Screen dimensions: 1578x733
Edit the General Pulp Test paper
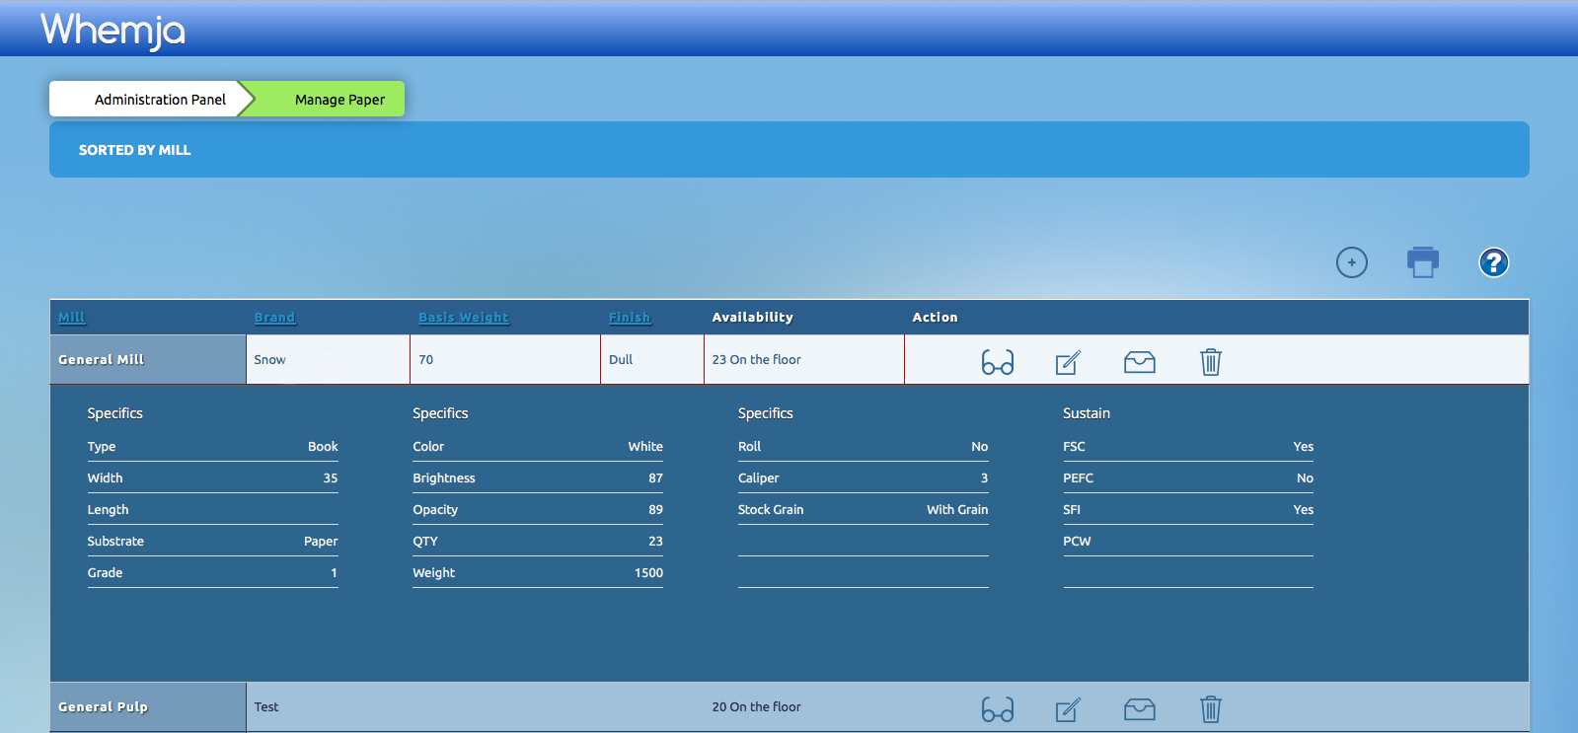(1068, 709)
